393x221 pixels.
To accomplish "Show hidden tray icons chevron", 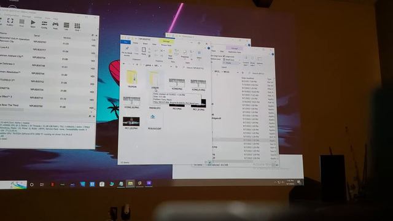I will 275,182.
